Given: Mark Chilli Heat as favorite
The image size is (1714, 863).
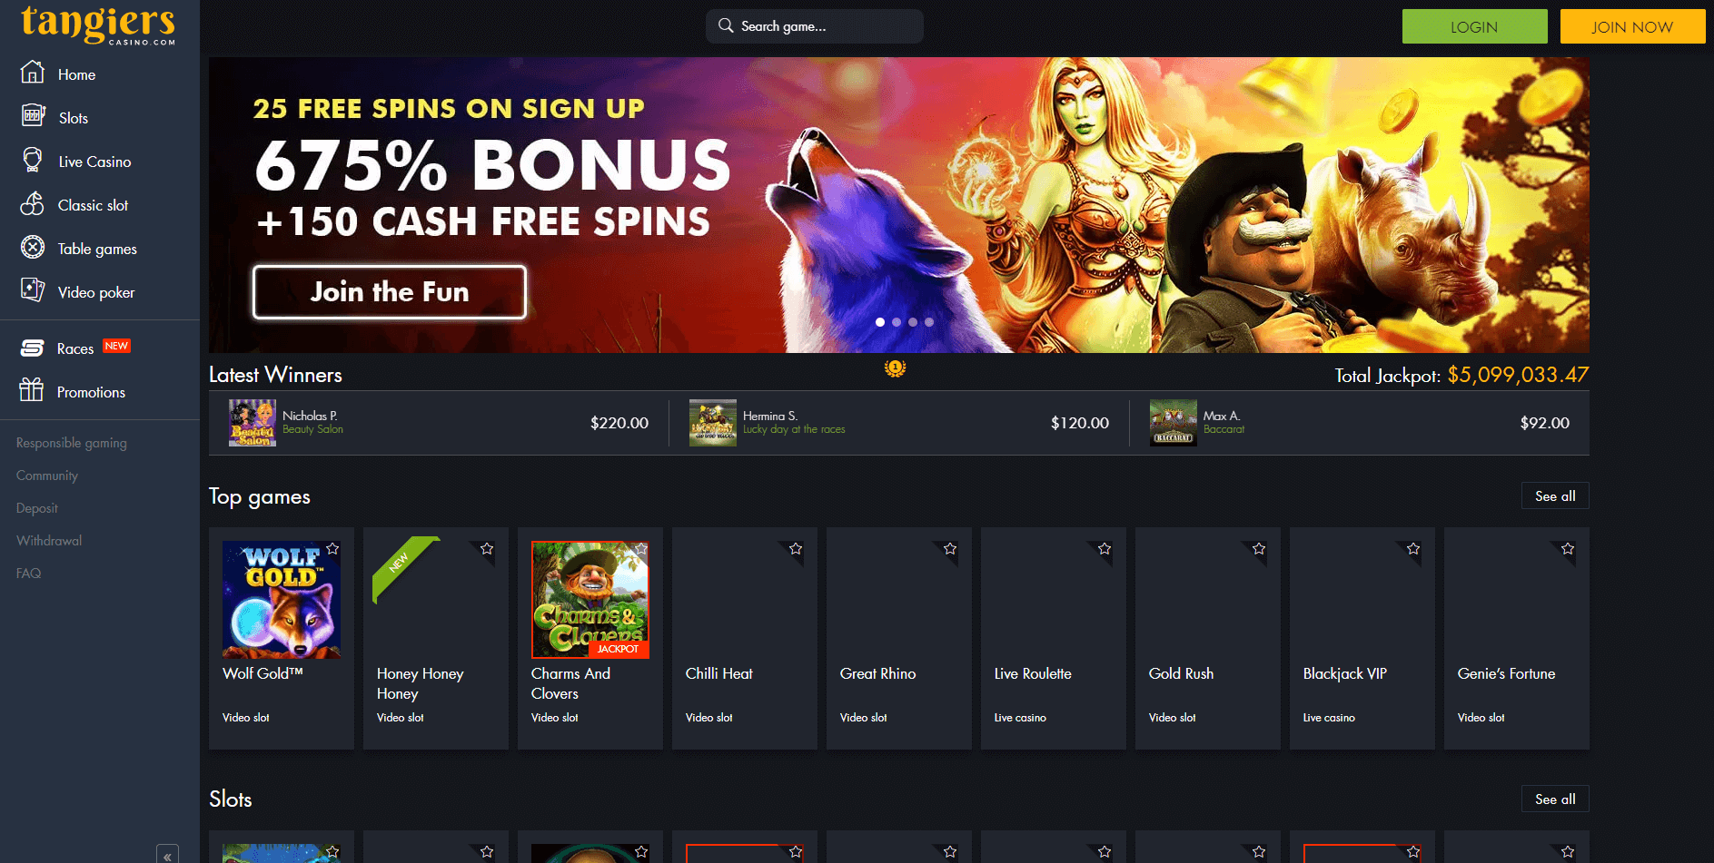Looking at the screenshot, I should tap(796, 548).
